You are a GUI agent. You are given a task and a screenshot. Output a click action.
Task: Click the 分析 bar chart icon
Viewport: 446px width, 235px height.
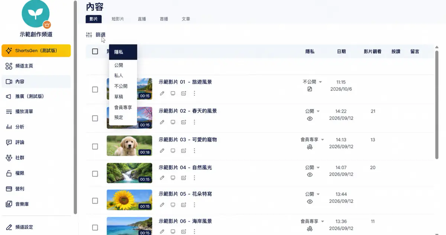[x=9, y=127]
